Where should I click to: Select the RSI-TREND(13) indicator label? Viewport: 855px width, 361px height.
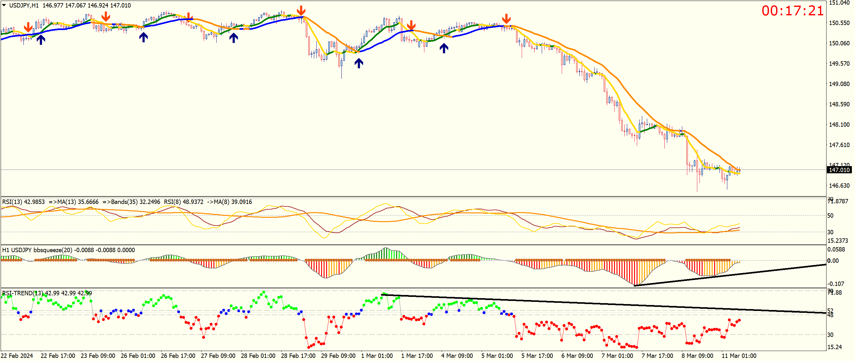coord(23,293)
